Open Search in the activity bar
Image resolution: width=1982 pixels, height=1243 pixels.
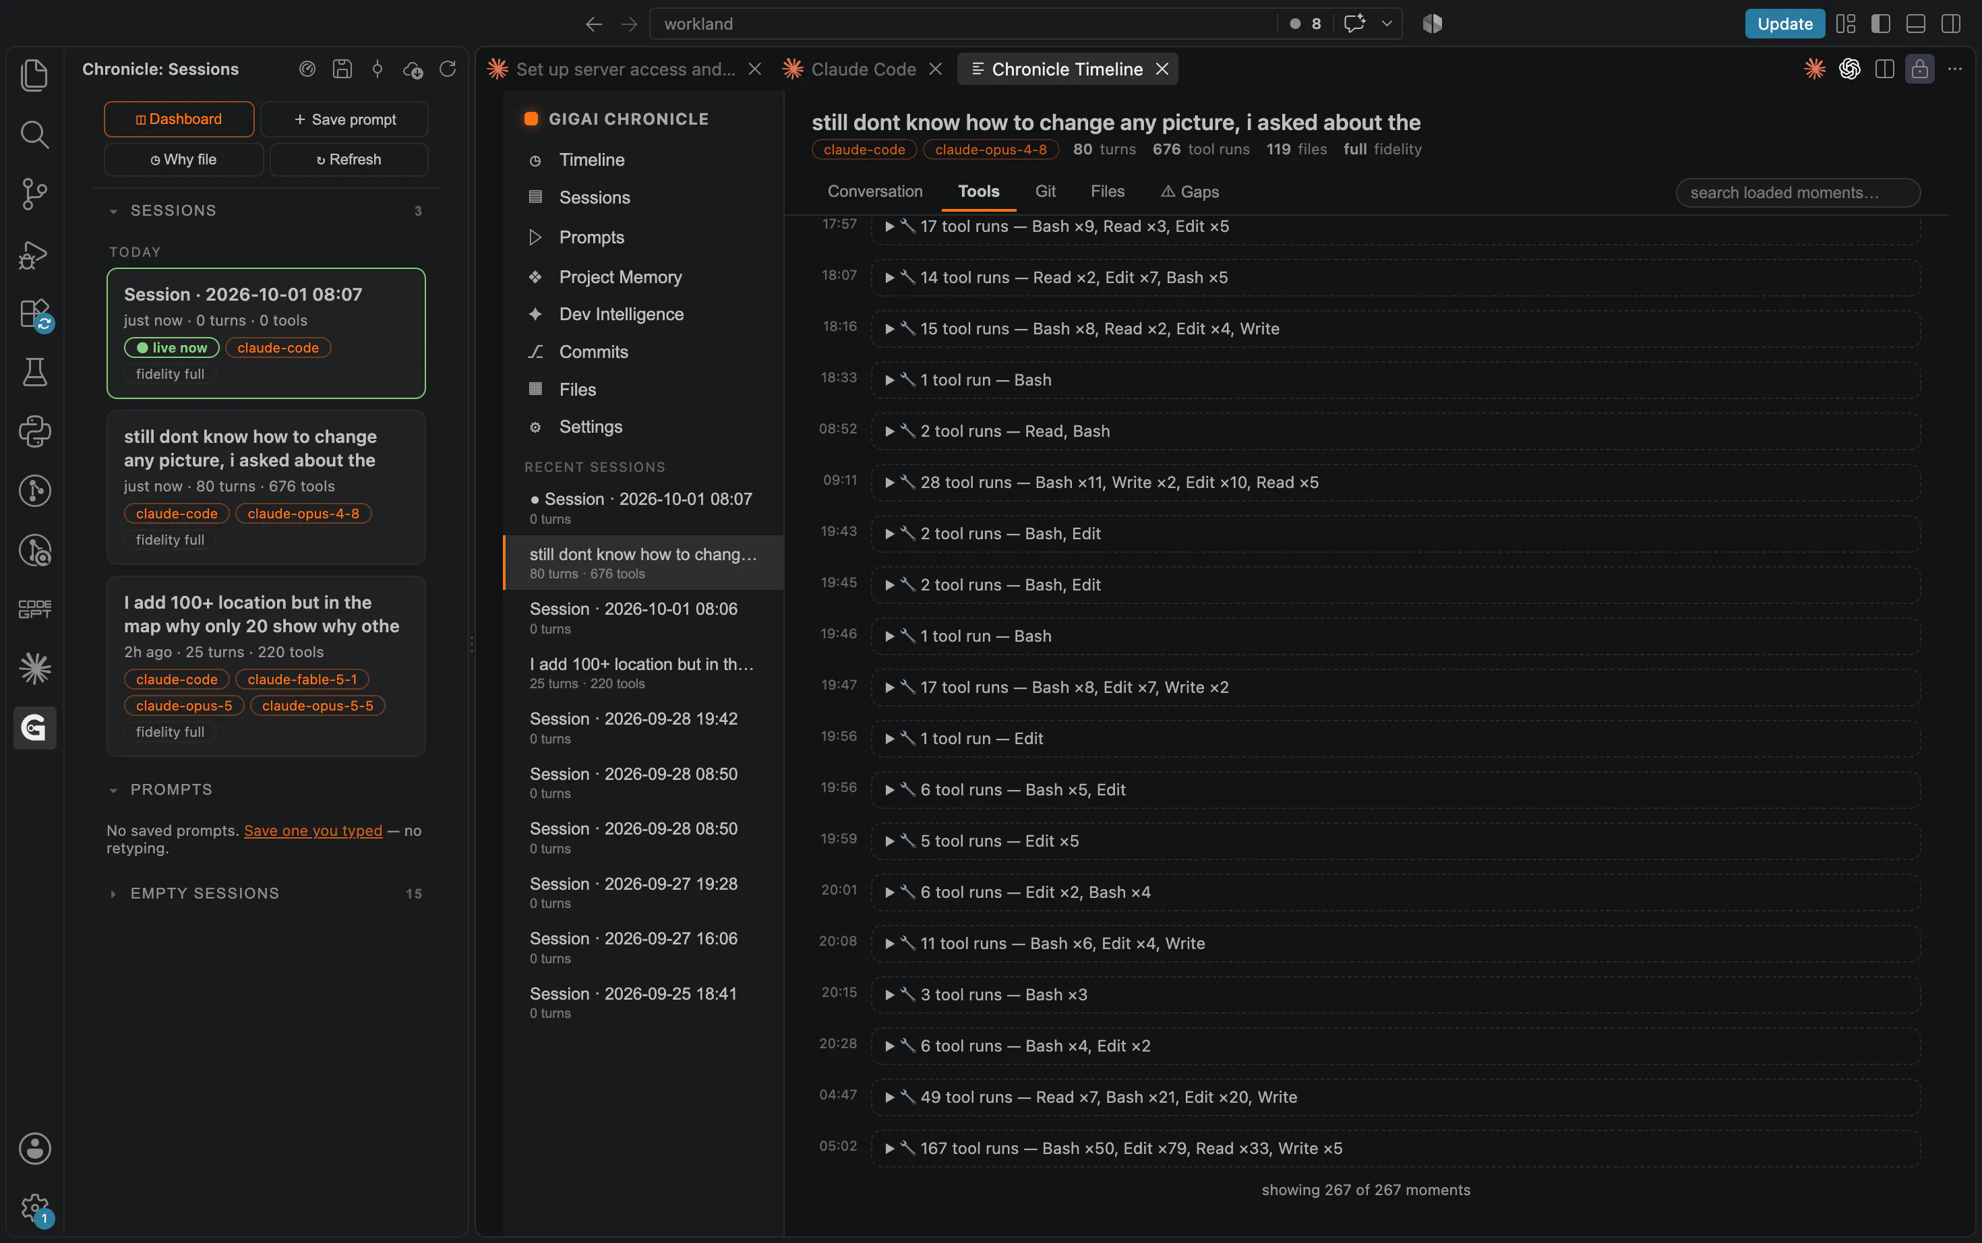tap(34, 134)
